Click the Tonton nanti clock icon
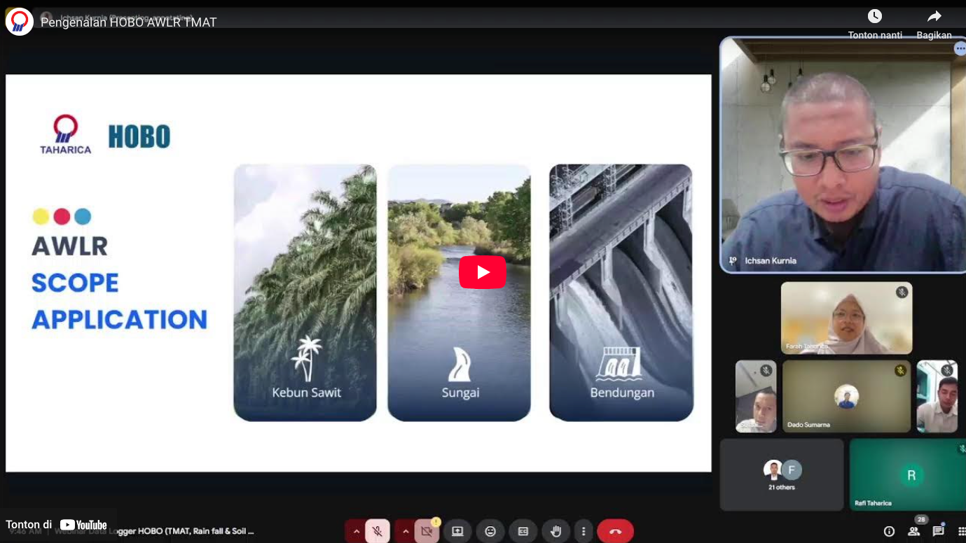Image resolution: width=966 pixels, height=543 pixels. click(x=875, y=16)
